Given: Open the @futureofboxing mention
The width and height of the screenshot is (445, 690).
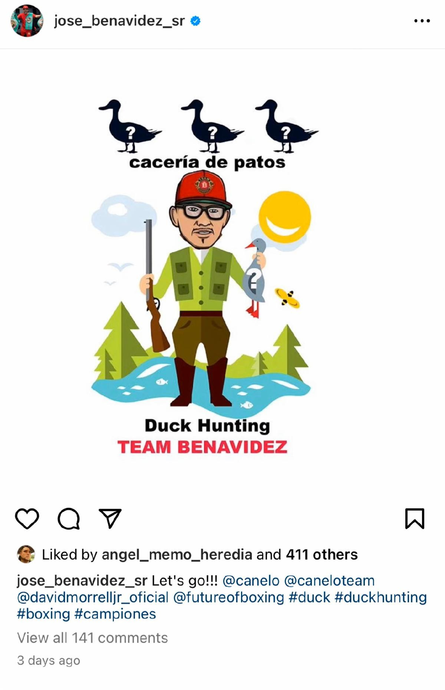Looking at the screenshot, I should coord(229,597).
